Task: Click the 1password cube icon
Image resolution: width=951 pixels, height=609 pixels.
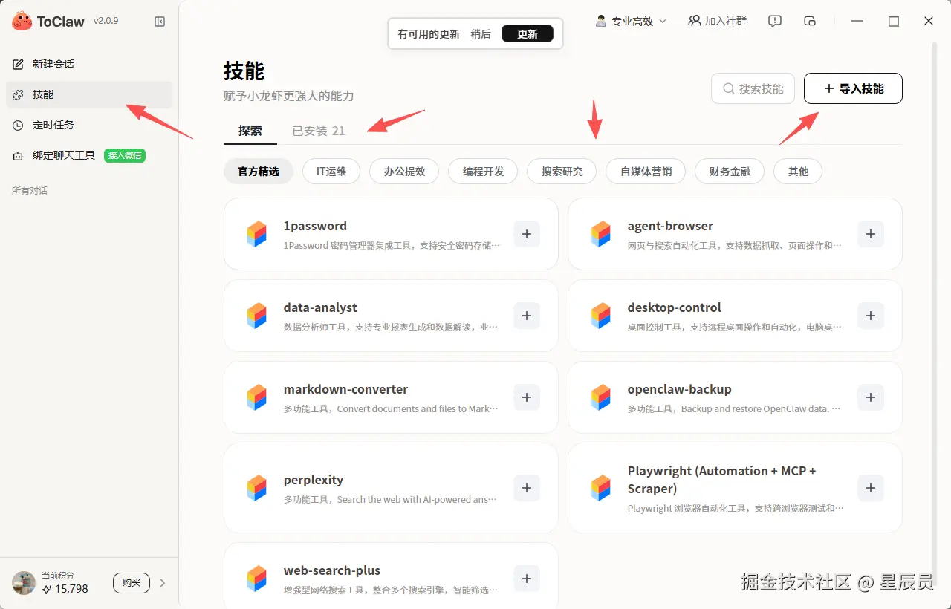Action: tap(256, 234)
